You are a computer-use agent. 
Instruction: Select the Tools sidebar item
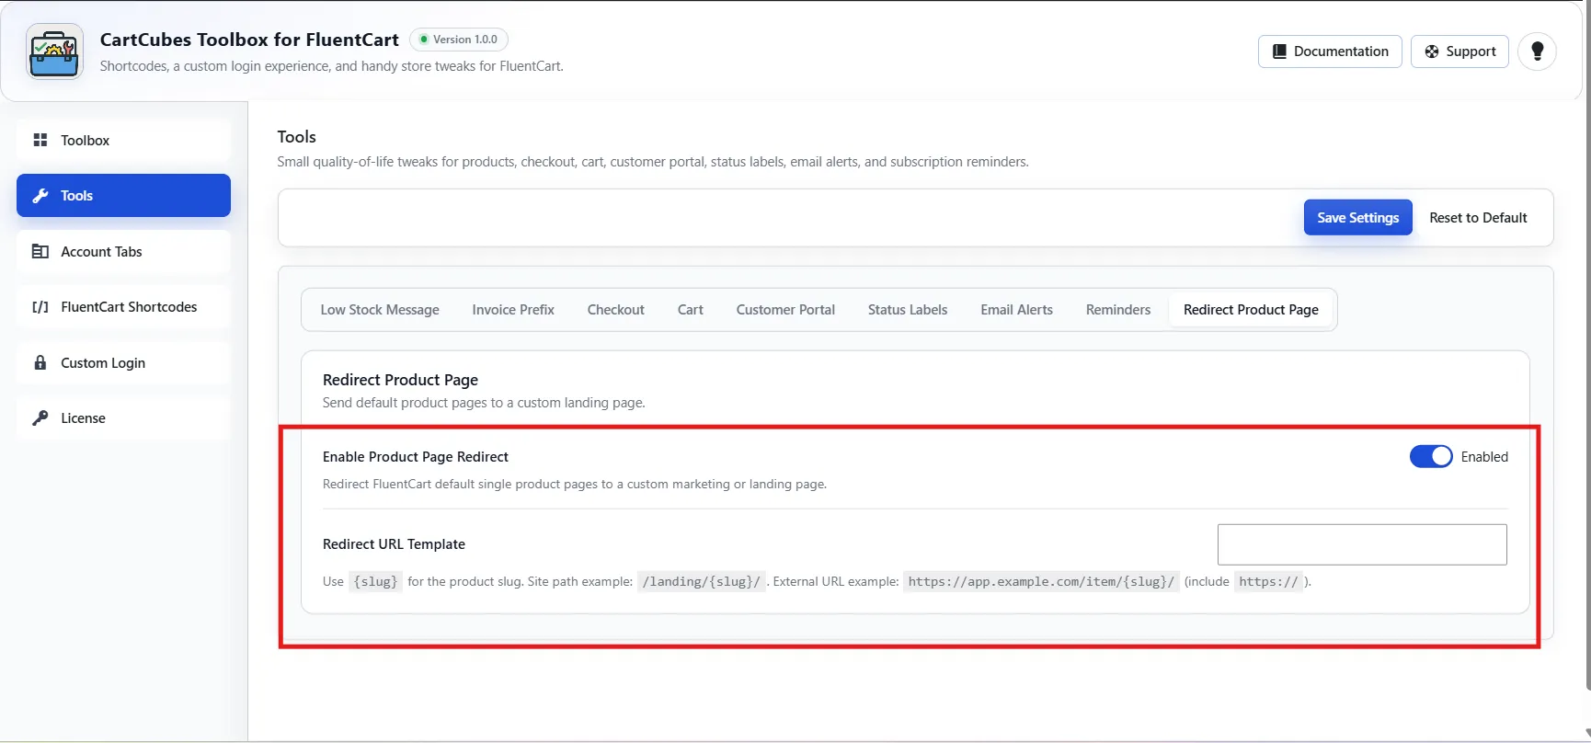tap(123, 195)
